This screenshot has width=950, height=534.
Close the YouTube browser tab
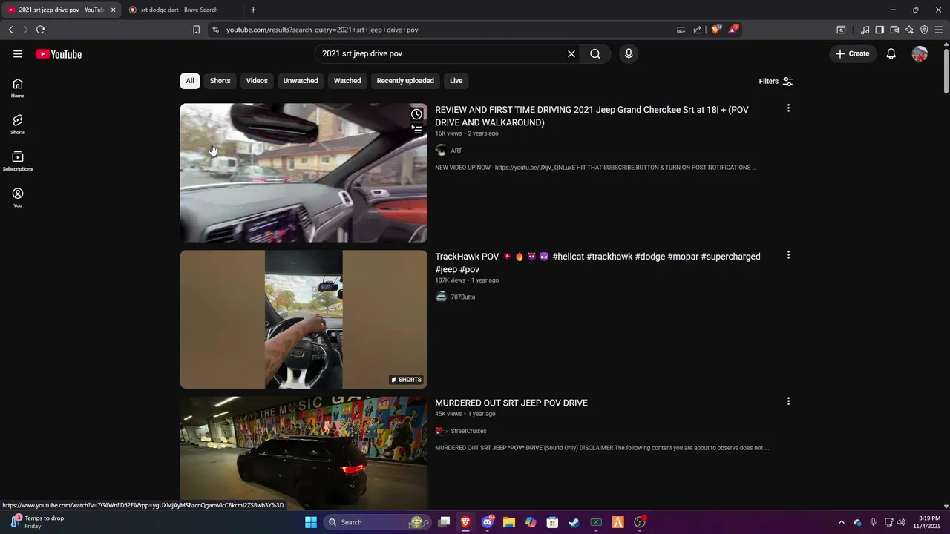pyautogui.click(x=113, y=10)
